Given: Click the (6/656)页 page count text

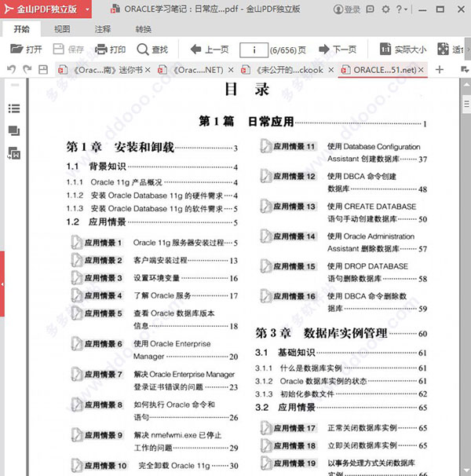Looking at the screenshot, I should 288,49.
